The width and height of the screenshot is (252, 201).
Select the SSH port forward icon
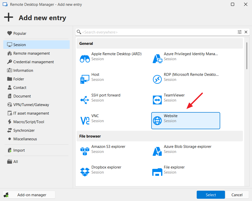(x=85, y=100)
